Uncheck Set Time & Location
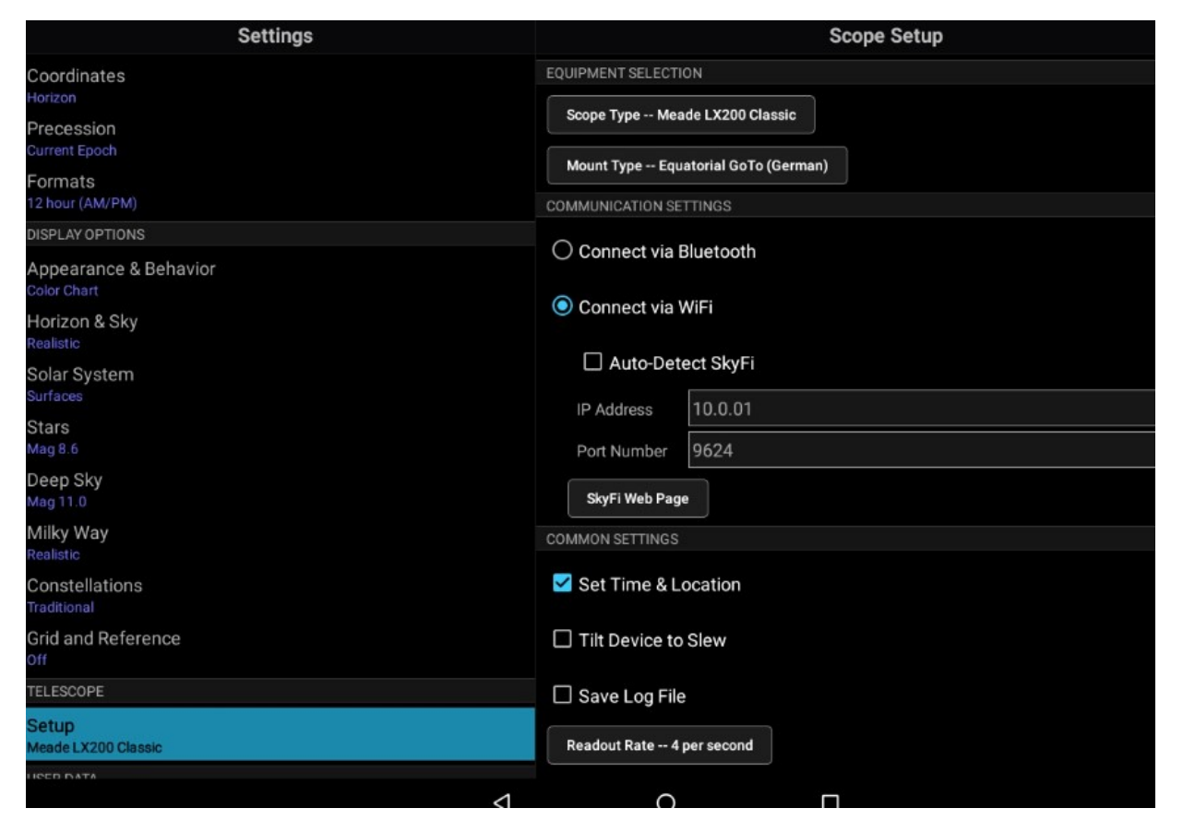This screenshot has height=832, width=1183. pos(561,584)
